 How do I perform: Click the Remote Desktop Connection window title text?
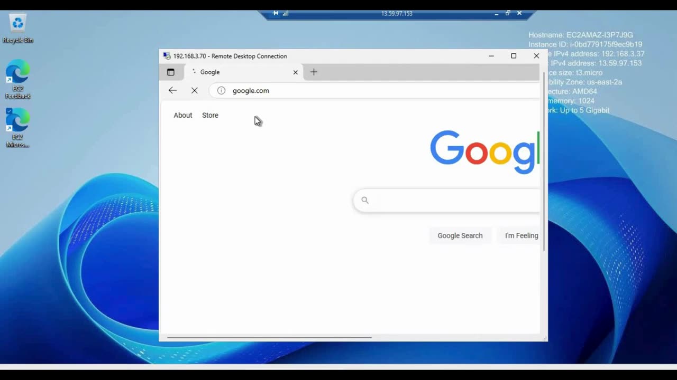(230, 56)
